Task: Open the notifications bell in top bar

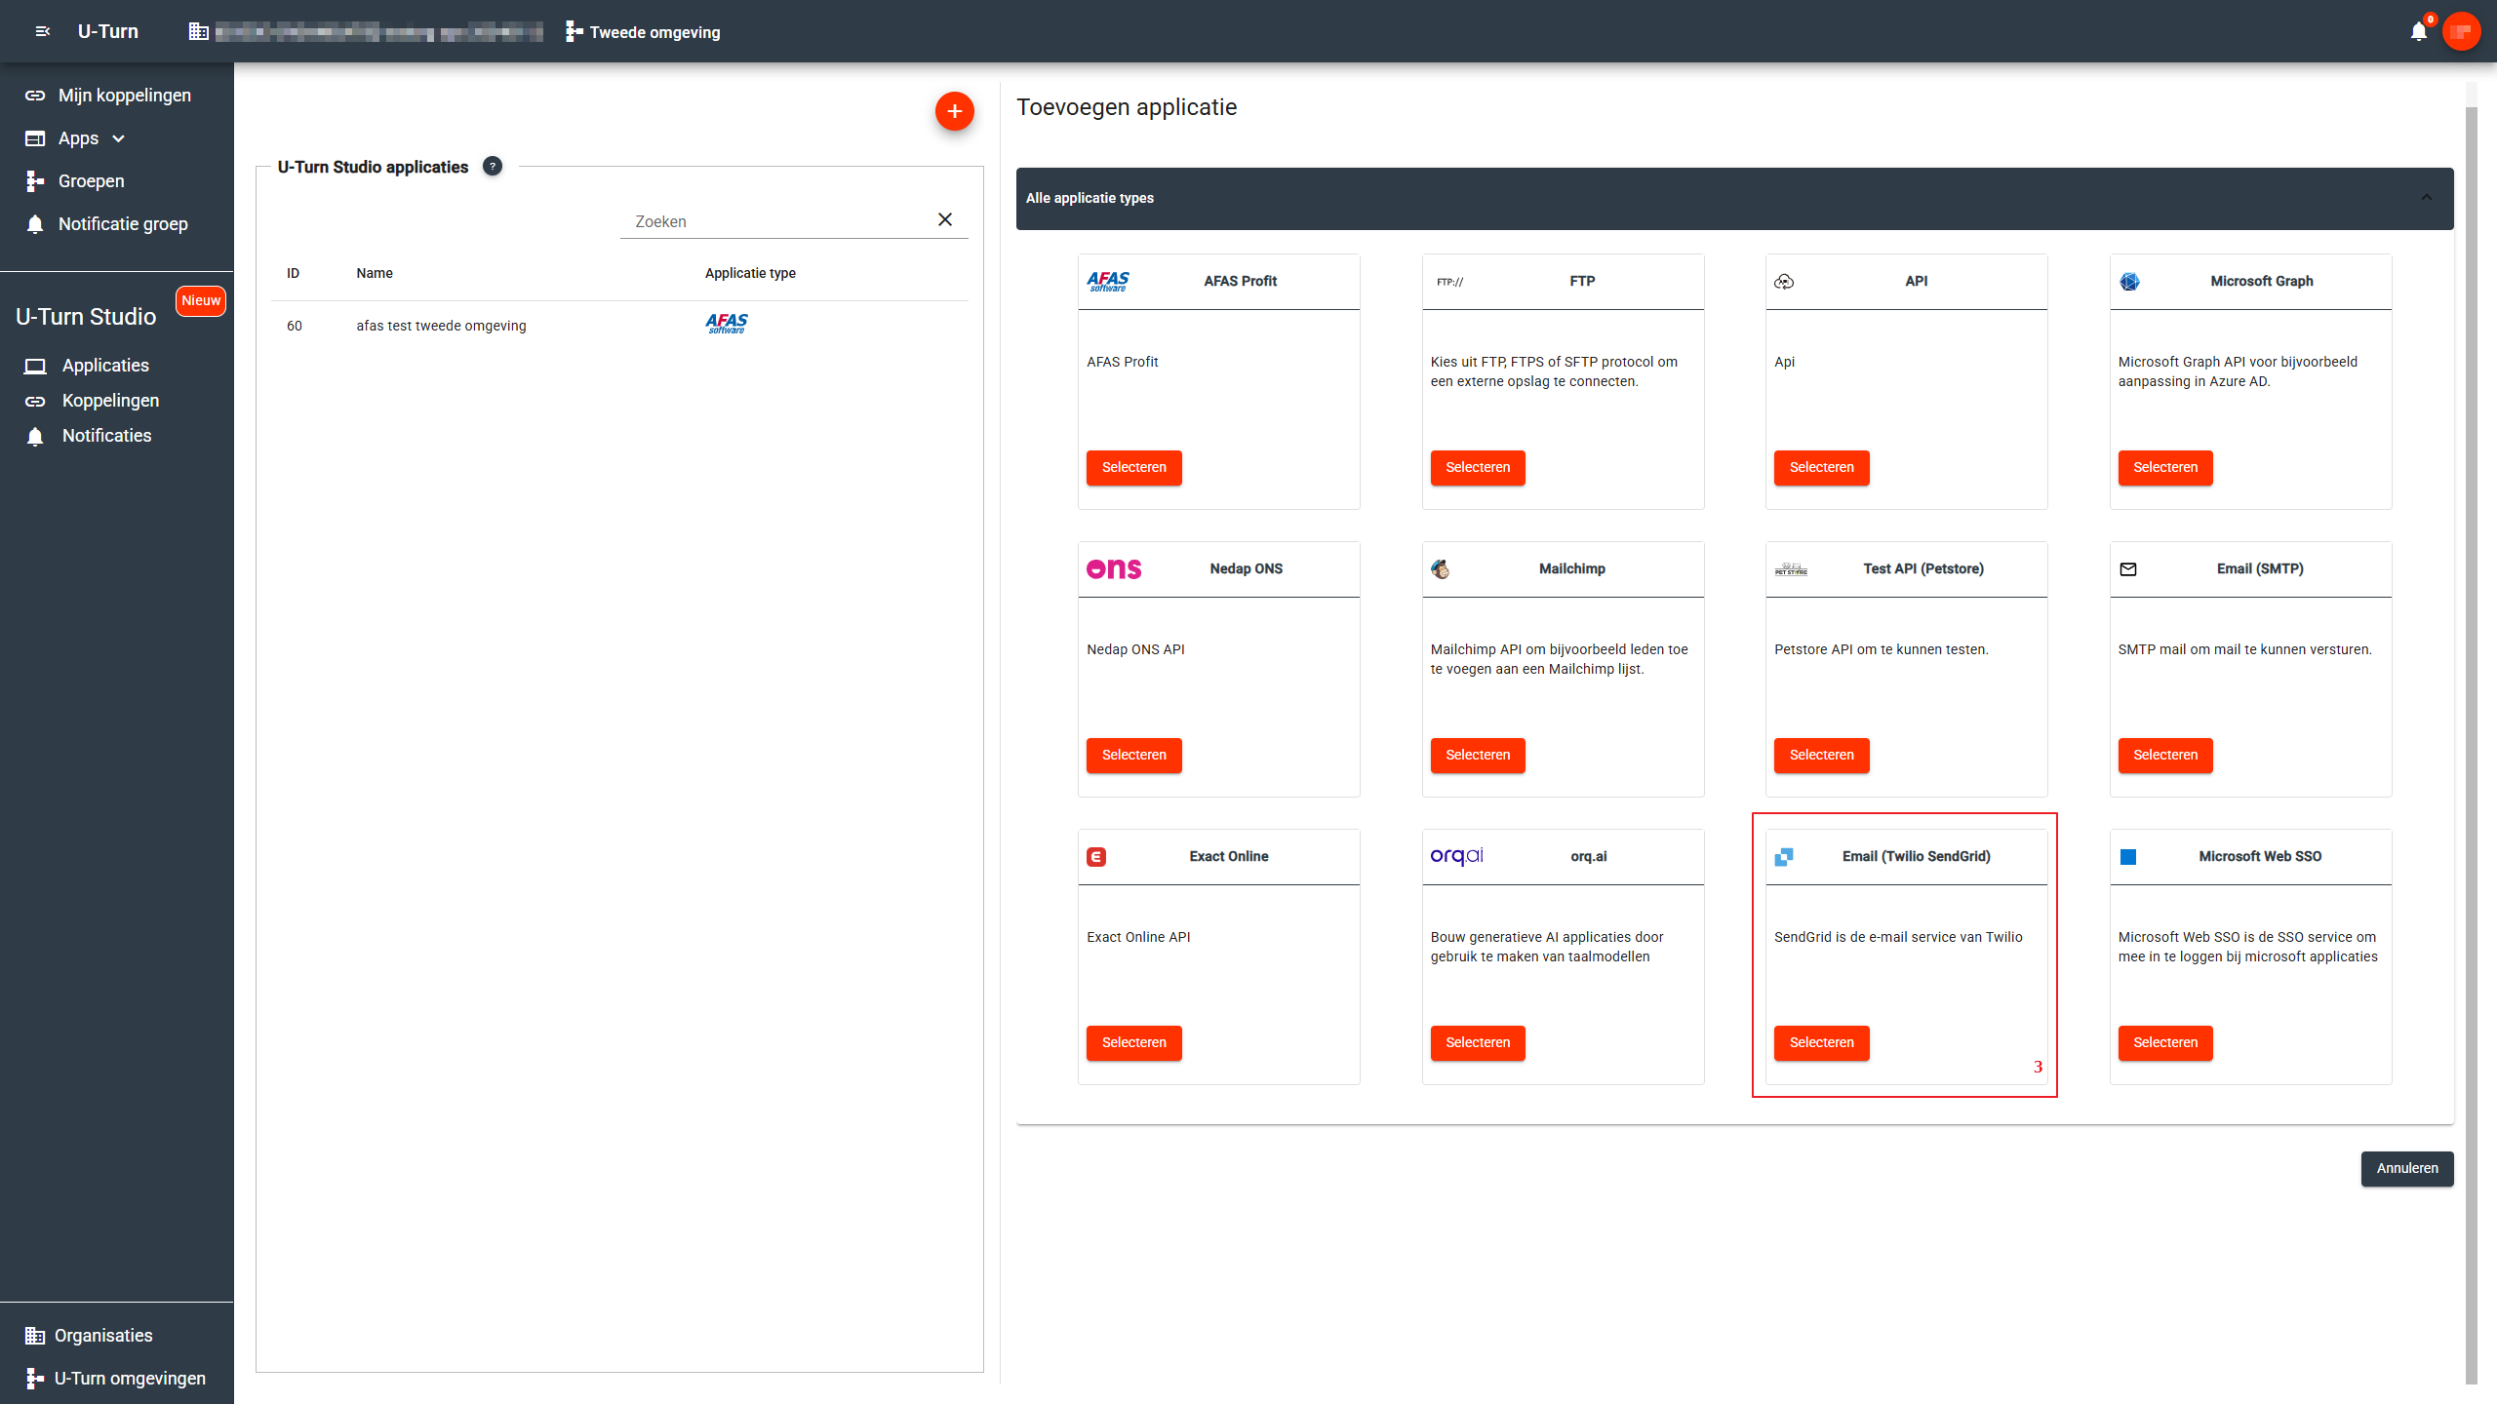Action: [2418, 32]
